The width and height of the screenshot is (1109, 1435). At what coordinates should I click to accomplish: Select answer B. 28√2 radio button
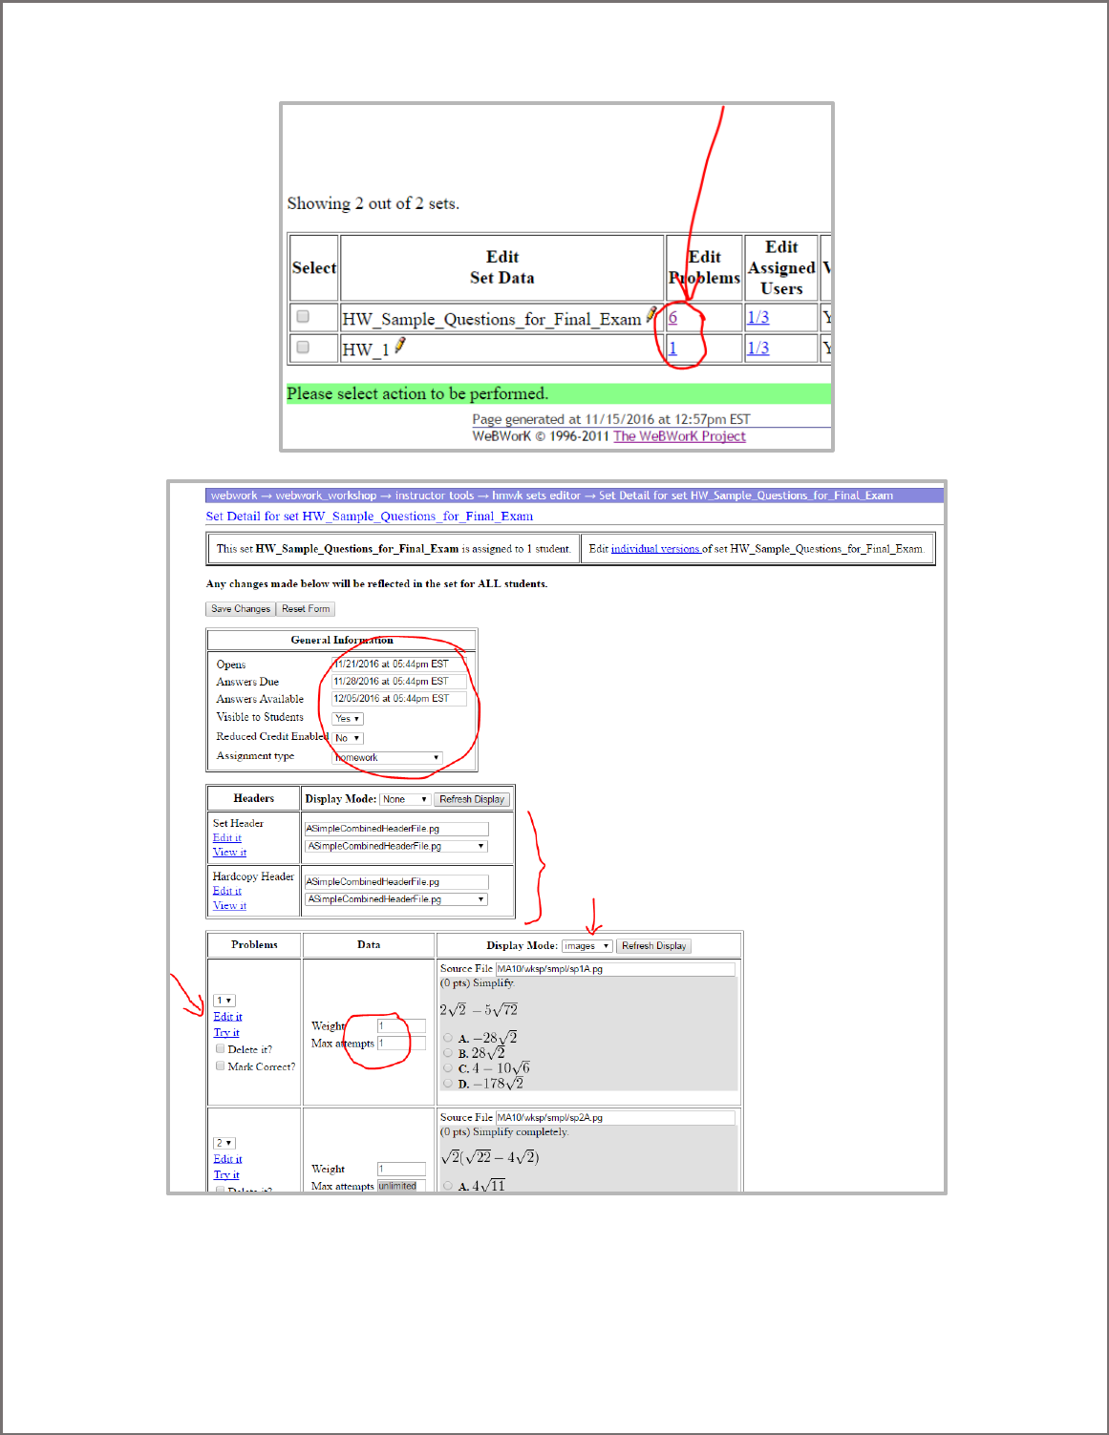click(447, 1053)
